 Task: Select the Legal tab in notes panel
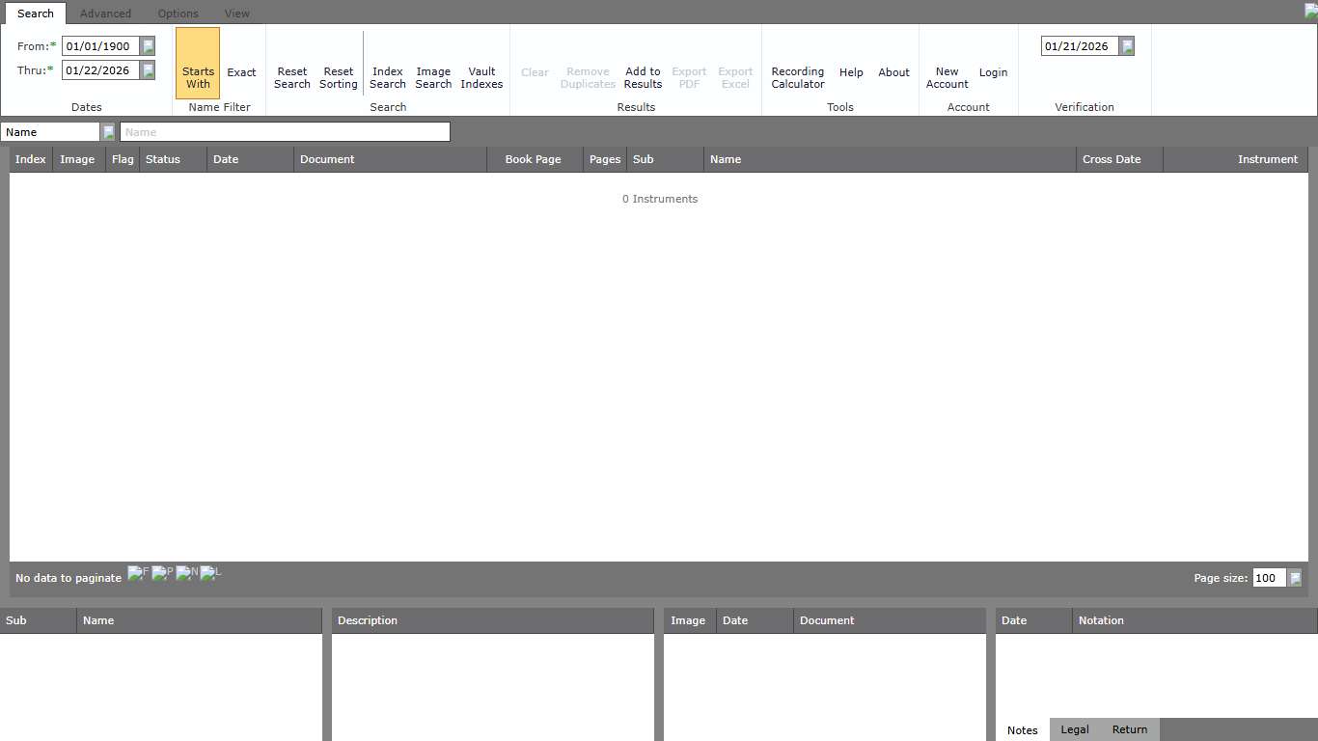tap(1075, 729)
